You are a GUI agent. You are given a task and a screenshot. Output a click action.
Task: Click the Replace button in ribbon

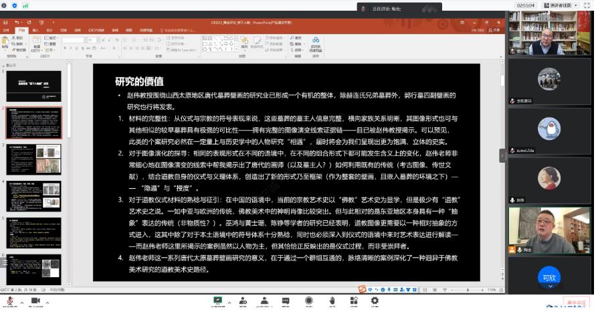click(x=296, y=44)
